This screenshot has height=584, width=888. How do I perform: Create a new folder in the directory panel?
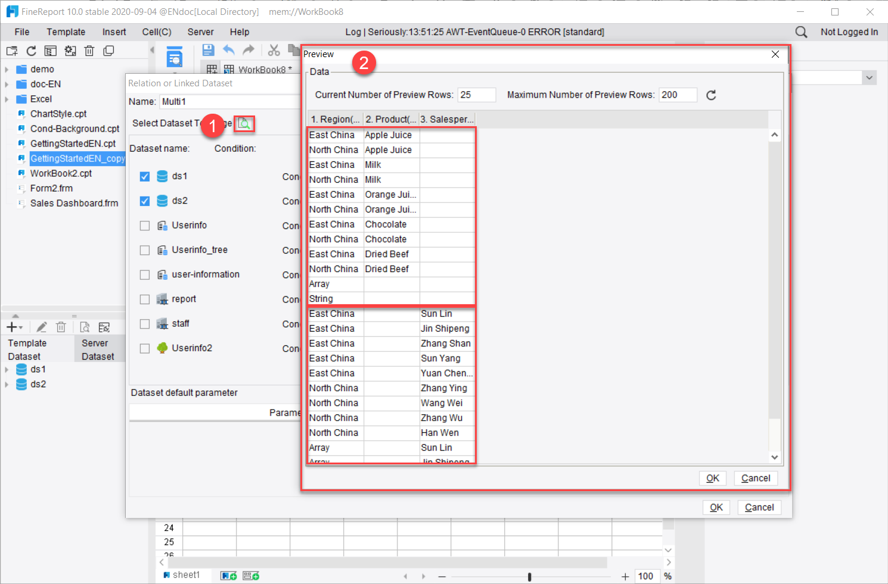click(x=11, y=51)
